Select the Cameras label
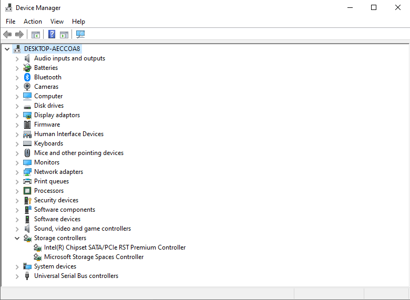The height and width of the screenshot is (300, 410). (x=46, y=87)
